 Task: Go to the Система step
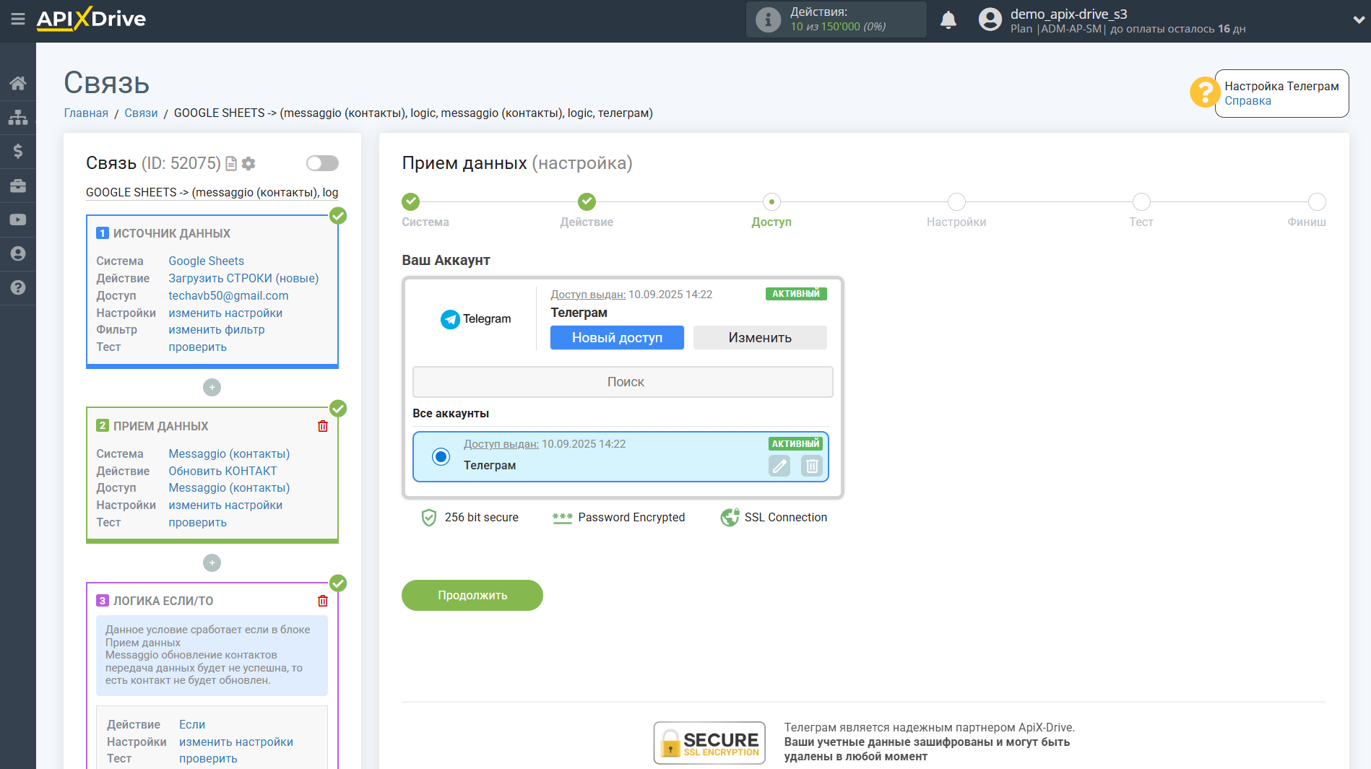(x=410, y=202)
